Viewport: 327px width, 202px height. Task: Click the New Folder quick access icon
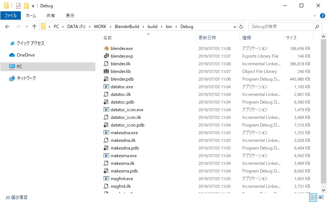point(26,5)
